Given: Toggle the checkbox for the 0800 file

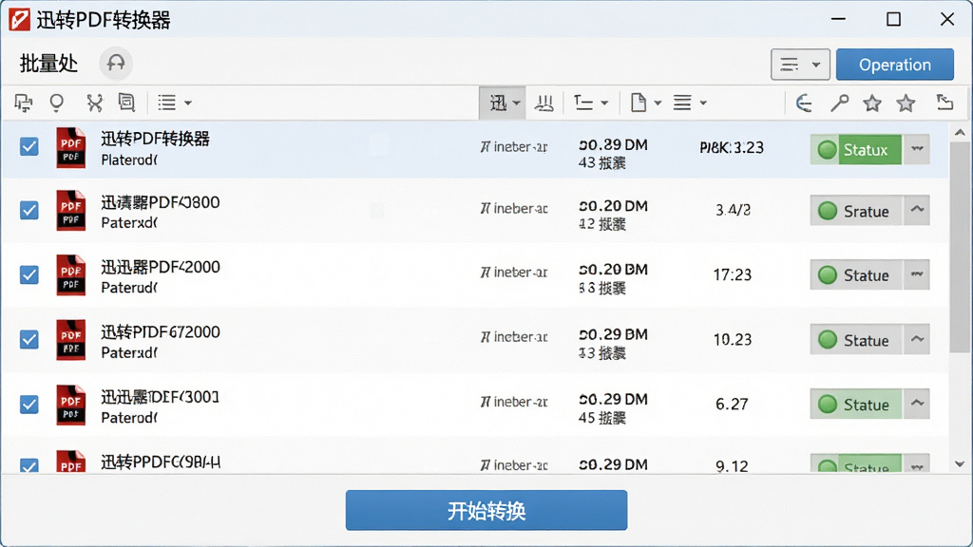Looking at the screenshot, I should click(x=29, y=210).
